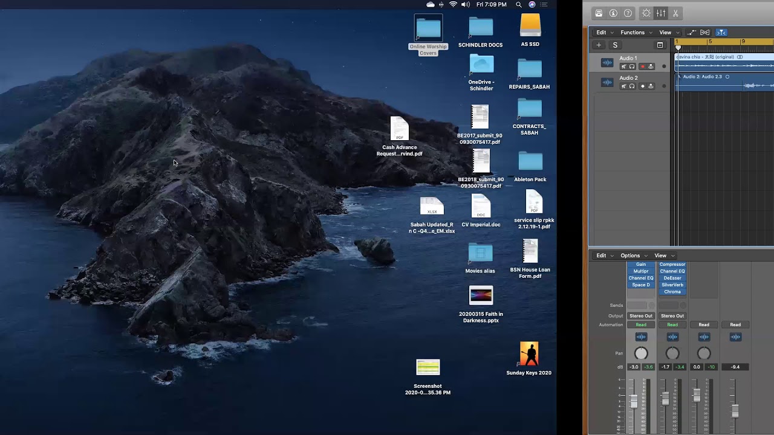Open Spotlight search in menu bar
The height and width of the screenshot is (435, 774).
tap(519, 4)
